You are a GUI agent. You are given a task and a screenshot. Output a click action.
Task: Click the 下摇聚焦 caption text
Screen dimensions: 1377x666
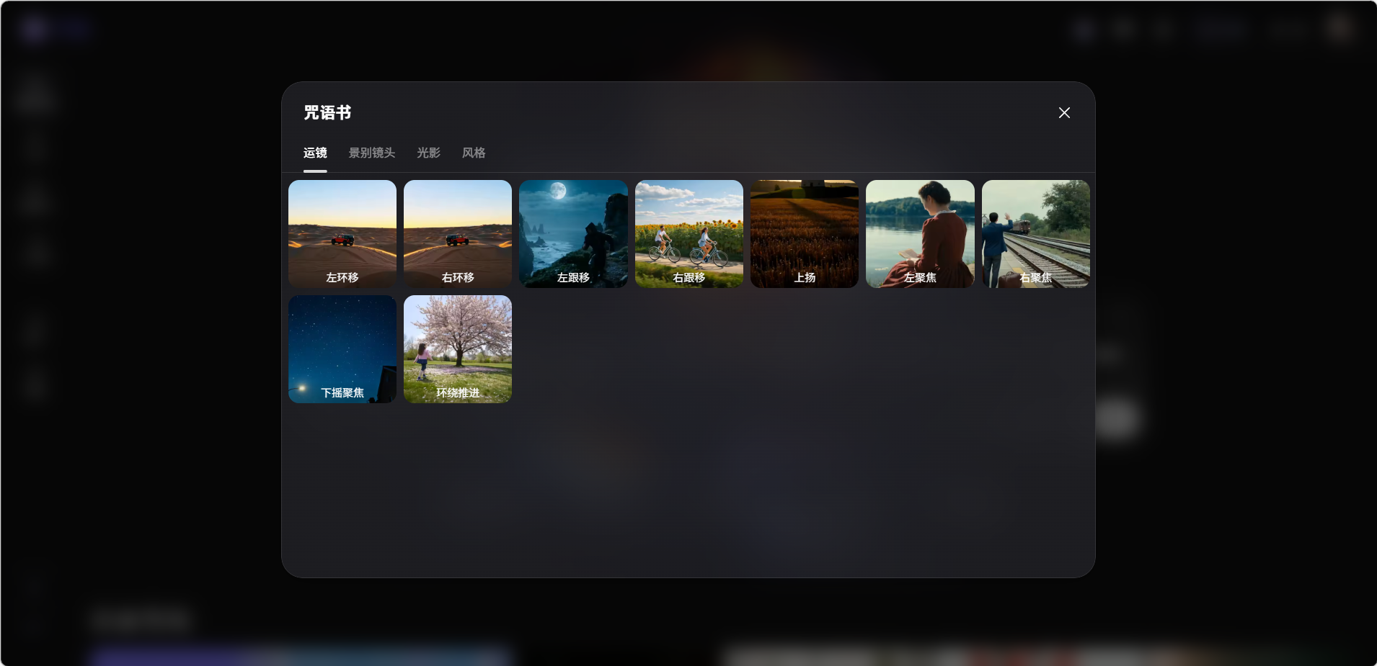point(342,393)
